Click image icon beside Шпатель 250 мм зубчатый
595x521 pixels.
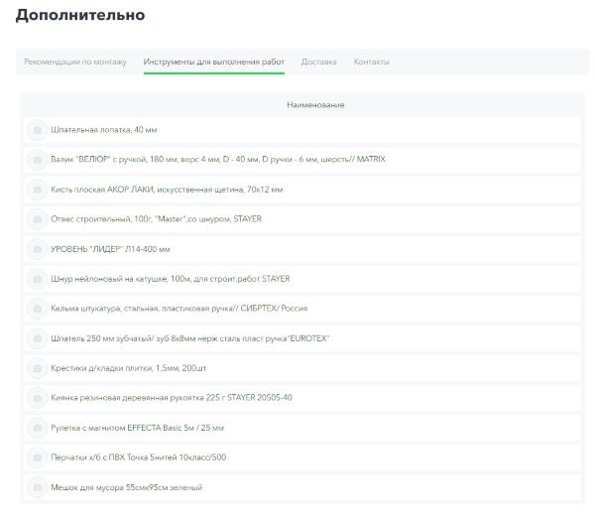pyautogui.click(x=38, y=338)
